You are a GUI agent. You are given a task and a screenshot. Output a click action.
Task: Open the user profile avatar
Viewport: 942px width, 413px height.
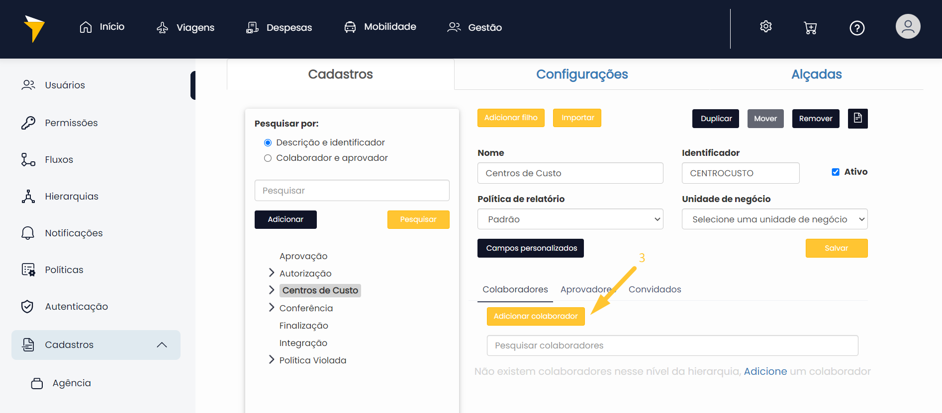908,27
